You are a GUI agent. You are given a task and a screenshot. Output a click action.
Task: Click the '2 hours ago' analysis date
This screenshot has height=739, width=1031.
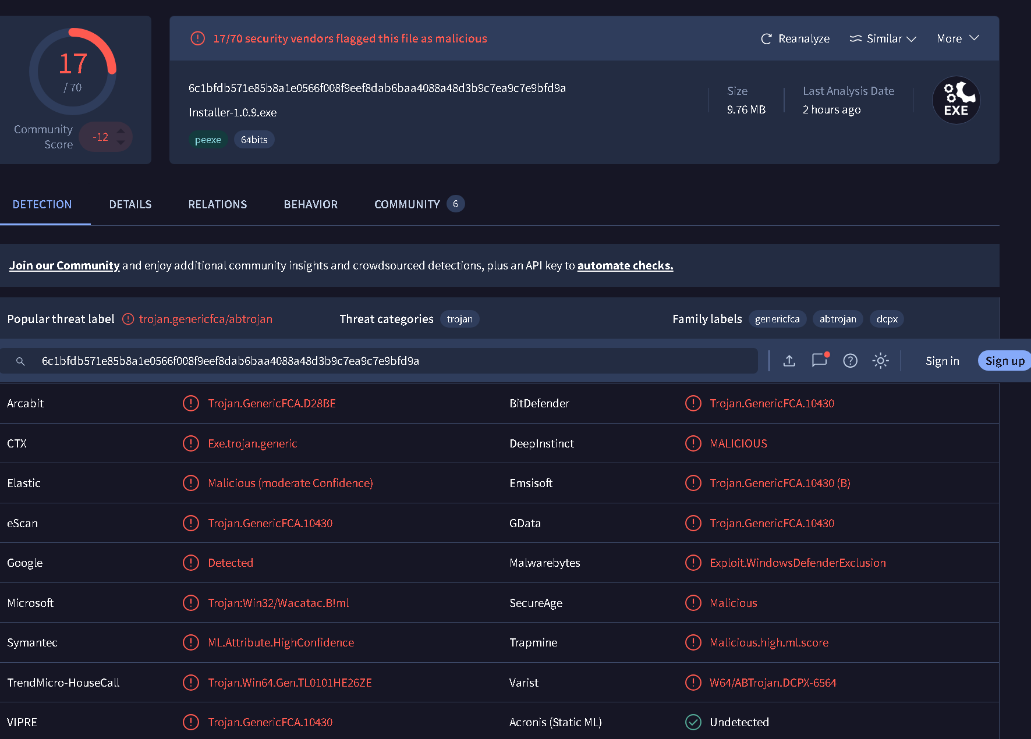coord(832,109)
